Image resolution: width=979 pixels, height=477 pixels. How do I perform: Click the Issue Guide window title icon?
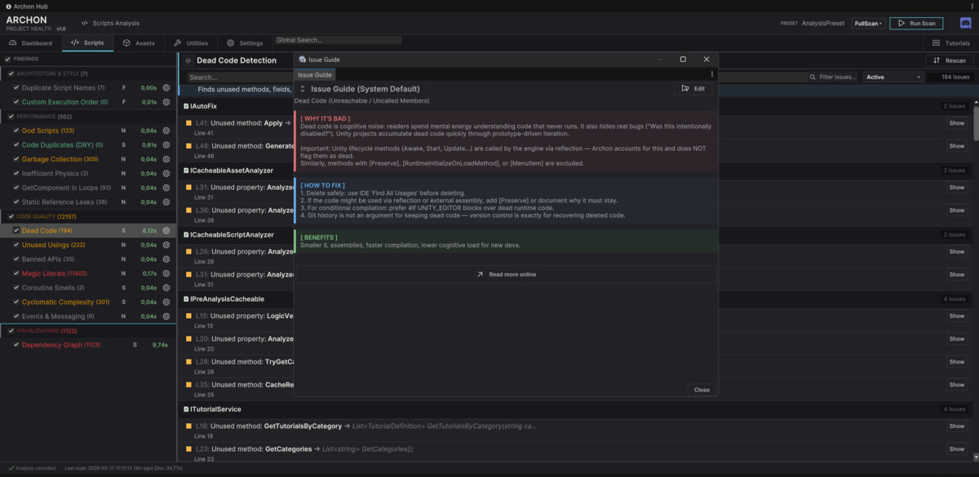(303, 60)
